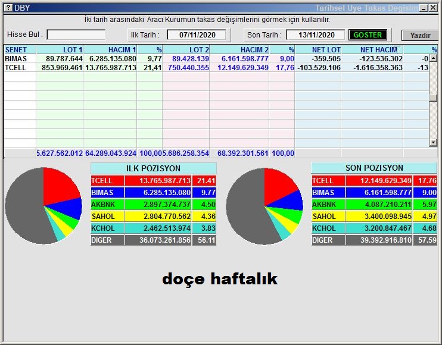The image size is (442, 345).
Task: Click the help question mark icon in the title bar
Action: tap(8, 7)
